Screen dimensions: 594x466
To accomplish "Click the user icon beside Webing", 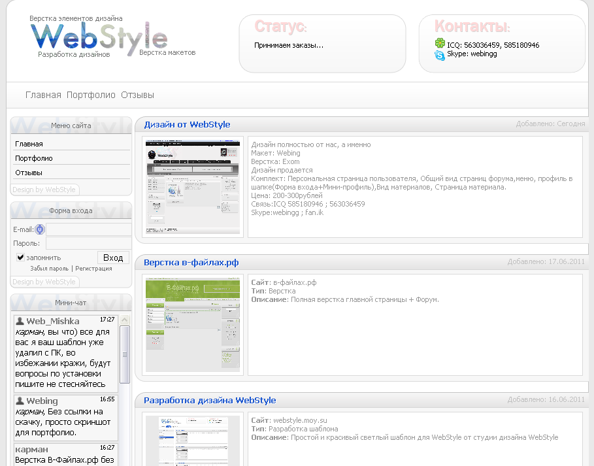I will (x=20, y=401).
